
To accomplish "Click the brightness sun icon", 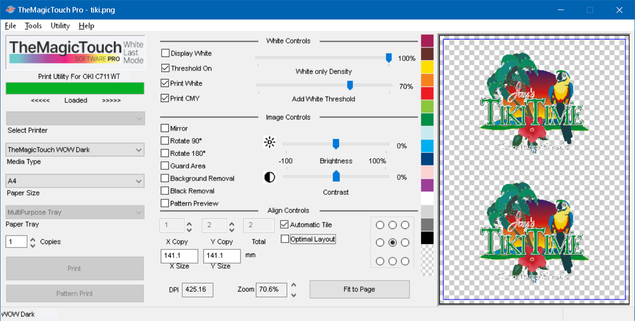I will [269, 143].
